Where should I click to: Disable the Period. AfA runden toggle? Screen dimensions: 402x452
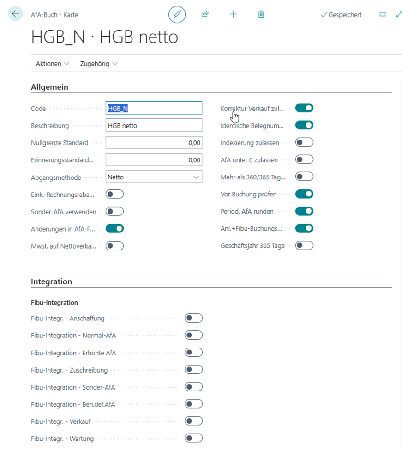[304, 211]
